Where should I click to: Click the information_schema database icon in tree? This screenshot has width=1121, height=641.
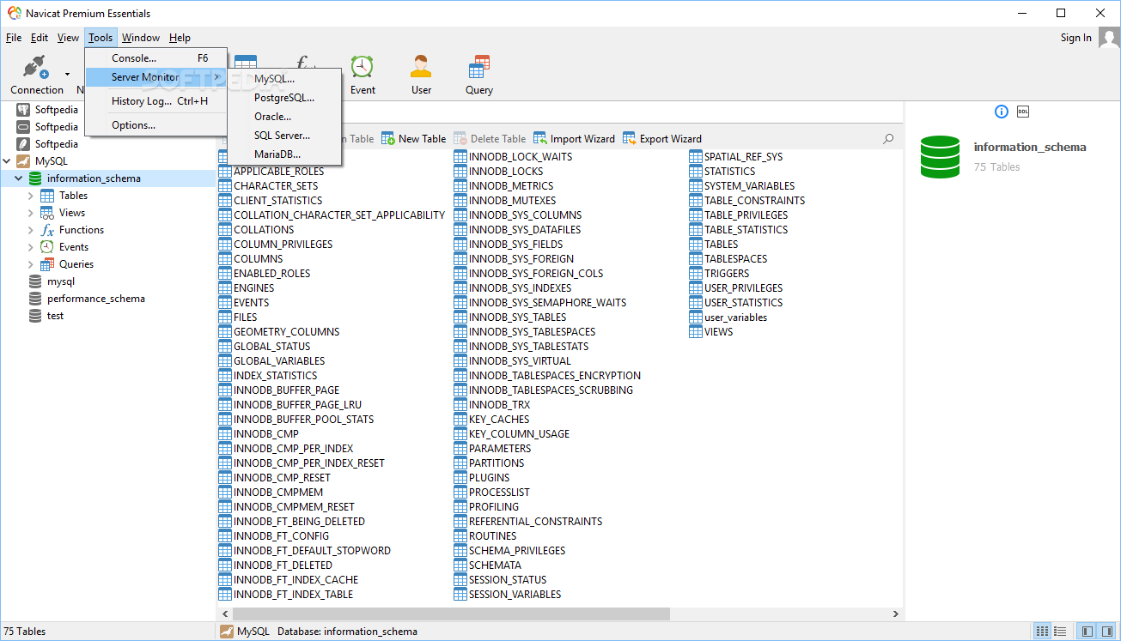pyautogui.click(x=35, y=178)
